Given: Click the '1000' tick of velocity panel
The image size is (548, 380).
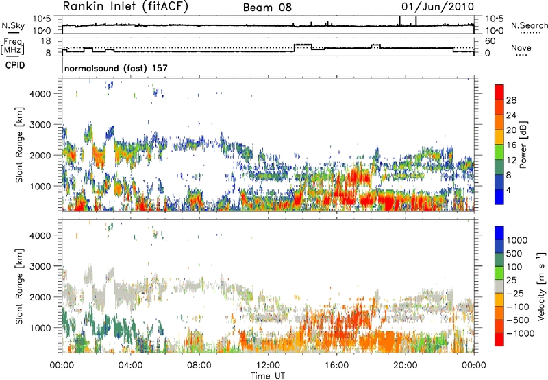Looking at the screenshot, I should click(40, 328).
